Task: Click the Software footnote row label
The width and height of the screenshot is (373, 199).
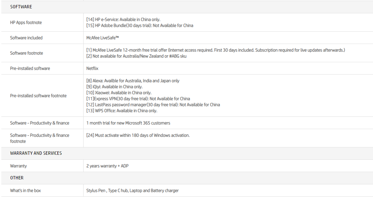Action: tap(26, 53)
